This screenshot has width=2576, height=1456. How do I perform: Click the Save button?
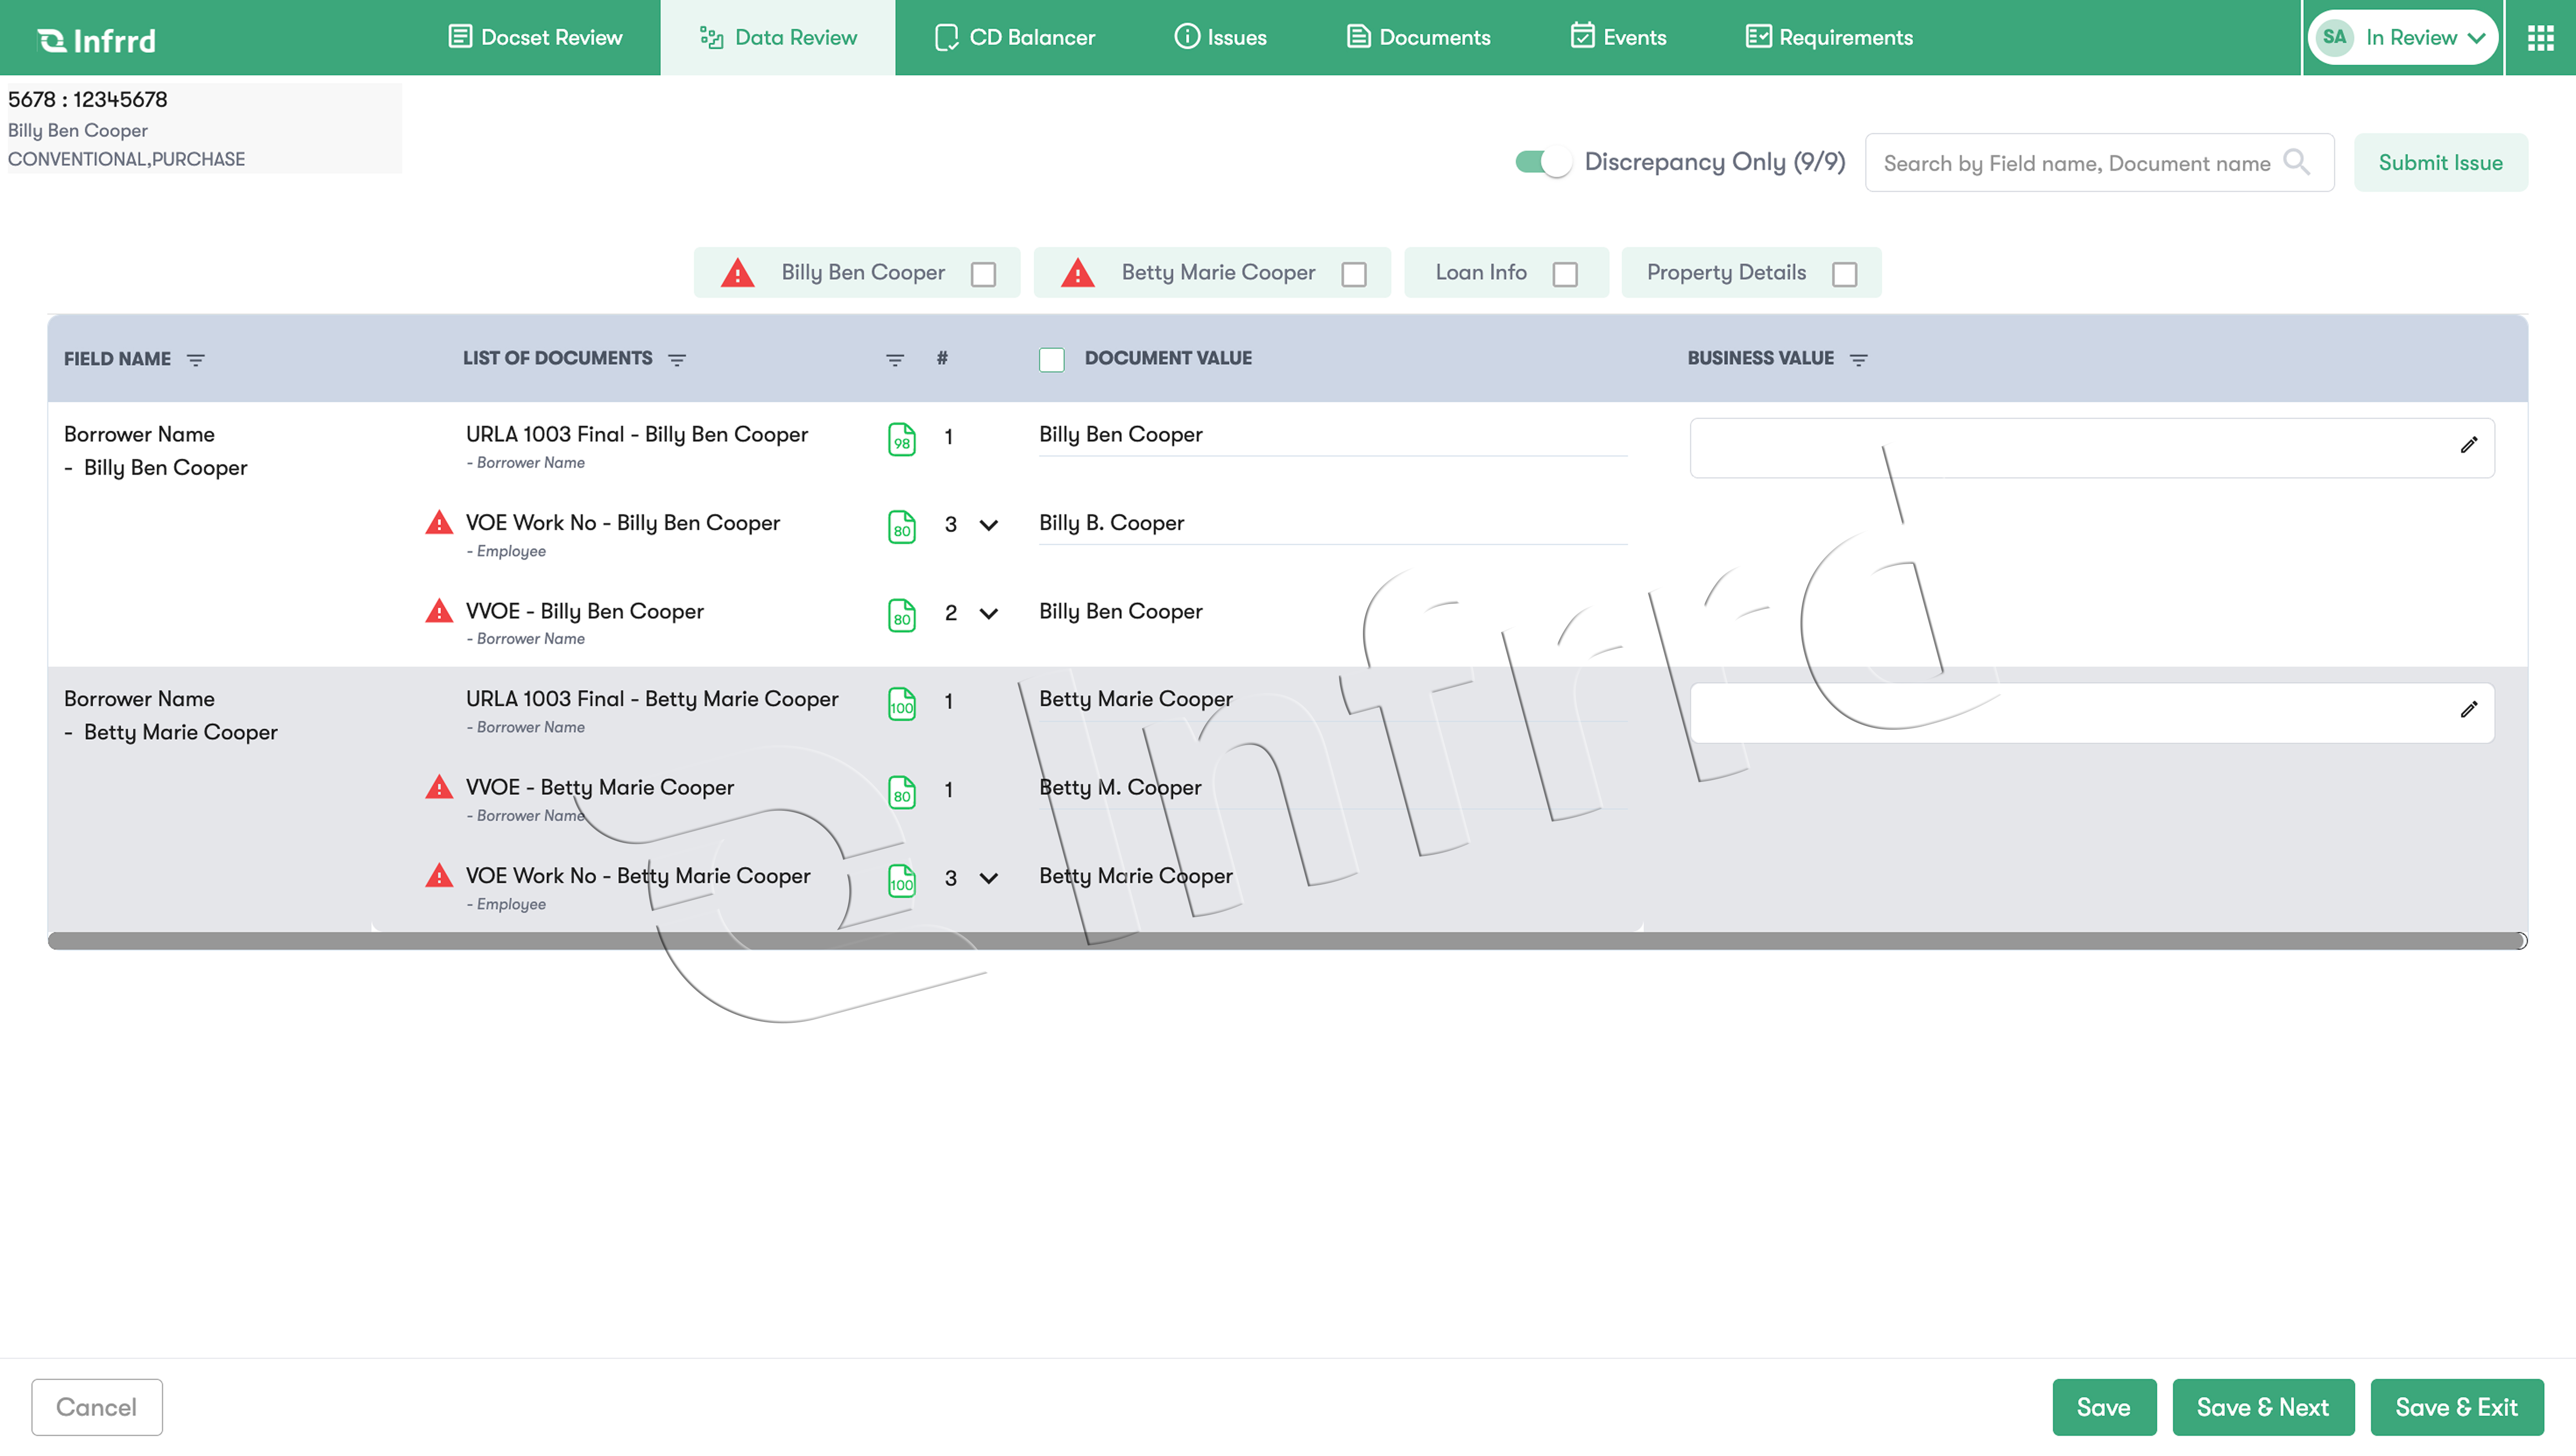click(x=2104, y=1406)
